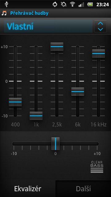Click the 400 Hz band slider handle

point(15,102)
